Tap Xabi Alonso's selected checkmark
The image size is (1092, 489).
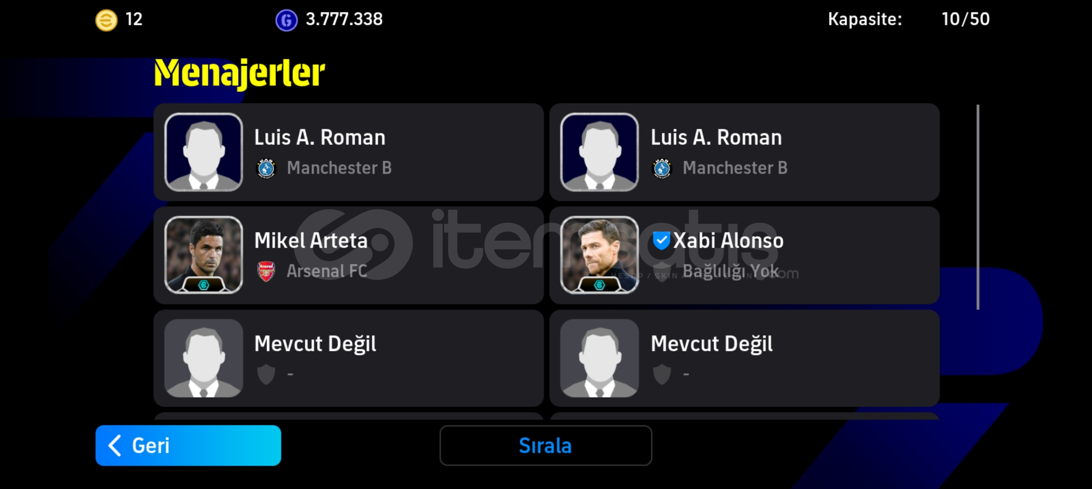pyautogui.click(x=661, y=240)
